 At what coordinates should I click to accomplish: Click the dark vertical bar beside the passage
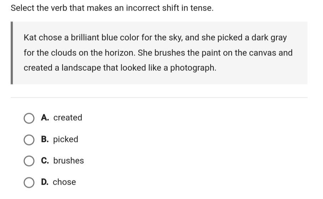12,53
